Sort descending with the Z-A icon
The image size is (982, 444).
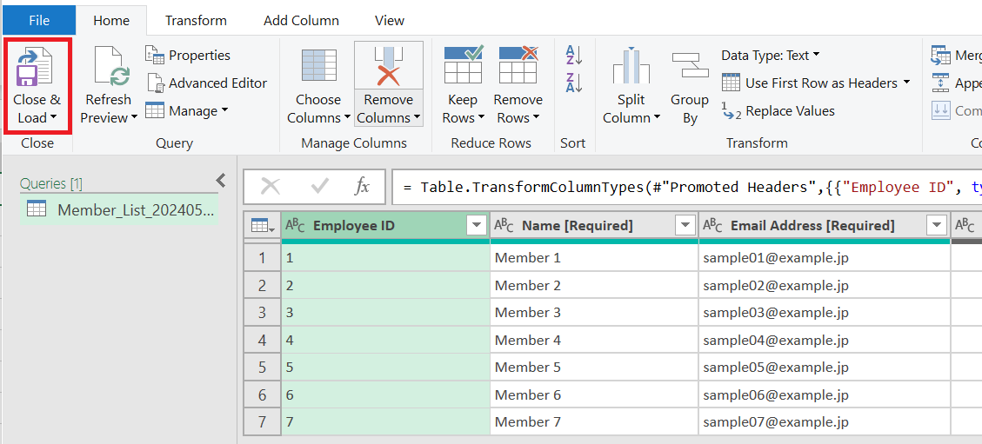click(x=573, y=83)
